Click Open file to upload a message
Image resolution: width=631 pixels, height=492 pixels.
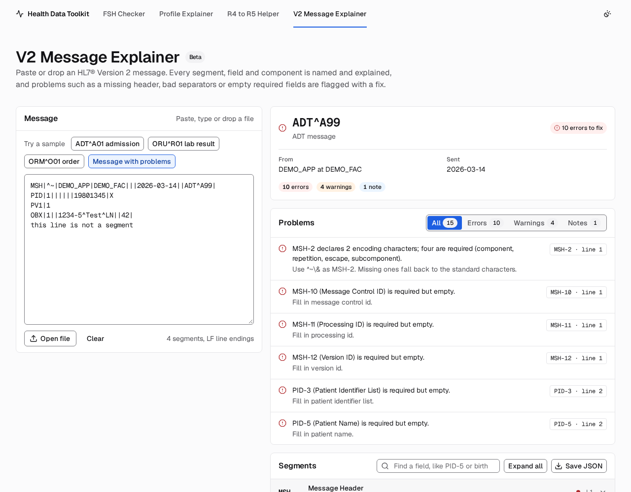tap(50, 338)
